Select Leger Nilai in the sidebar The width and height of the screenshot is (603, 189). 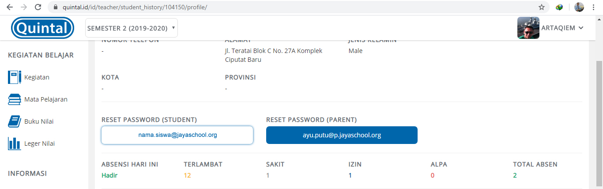(40, 144)
